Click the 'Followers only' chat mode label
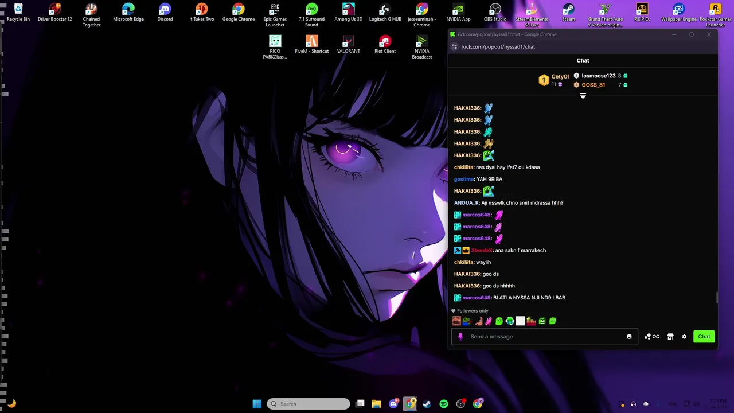 [x=473, y=311]
